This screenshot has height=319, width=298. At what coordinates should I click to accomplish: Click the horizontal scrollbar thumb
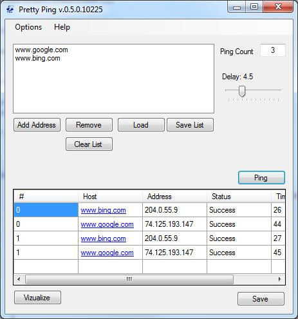[x=129, y=279]
